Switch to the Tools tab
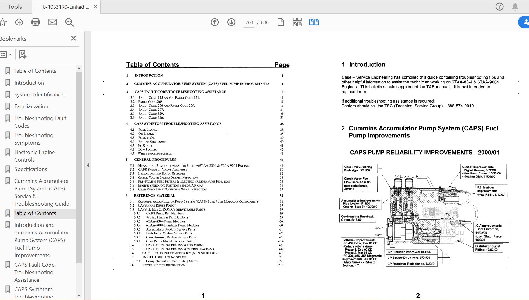 pyautogui.click(x=15, y=7)
